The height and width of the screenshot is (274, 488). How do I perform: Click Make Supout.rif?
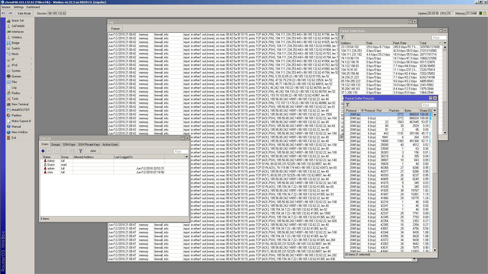(x=21, y=121)
